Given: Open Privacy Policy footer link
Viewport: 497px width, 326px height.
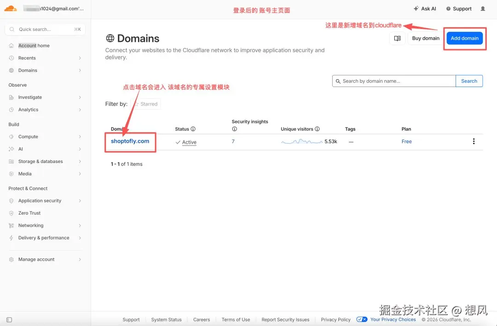Looking at the screenshot, I should [335, 320].
